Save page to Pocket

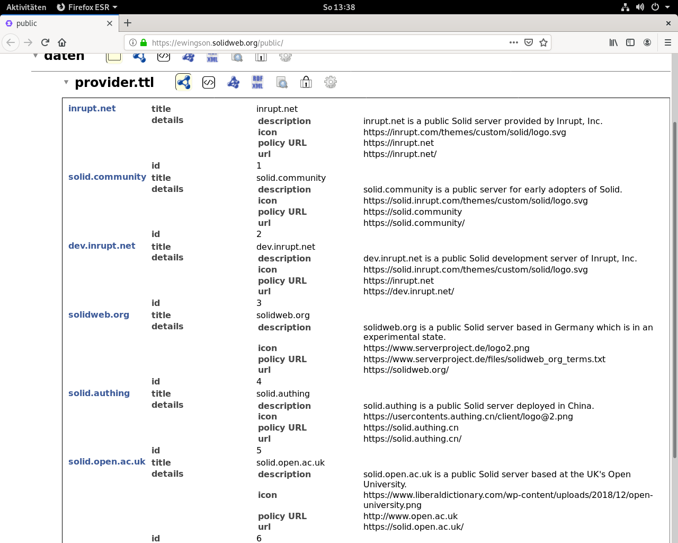coord(528,42)
